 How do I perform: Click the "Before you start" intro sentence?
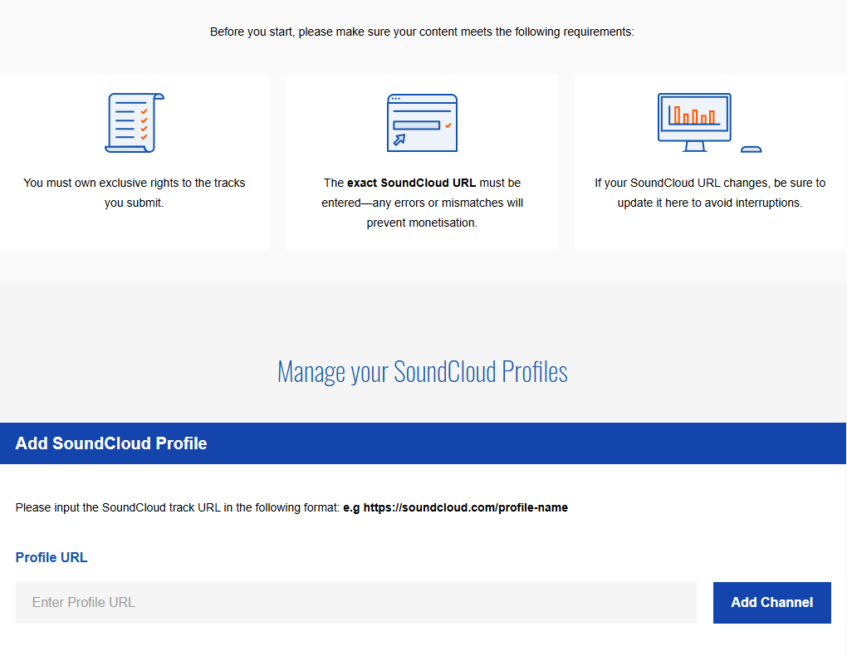coord(422,32)
